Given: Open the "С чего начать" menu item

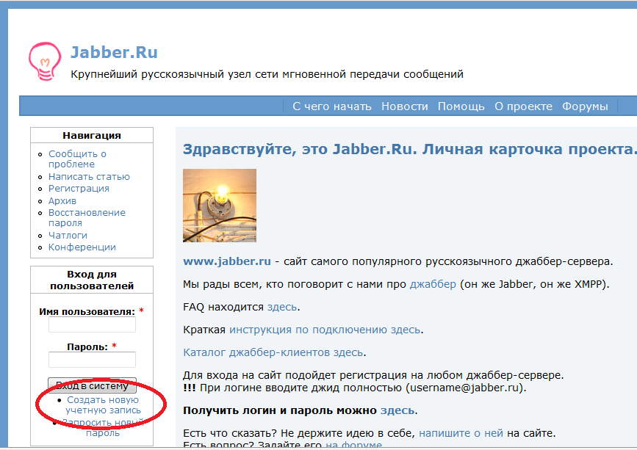Looking at the screenshot, I should click(x=332, y=106).
